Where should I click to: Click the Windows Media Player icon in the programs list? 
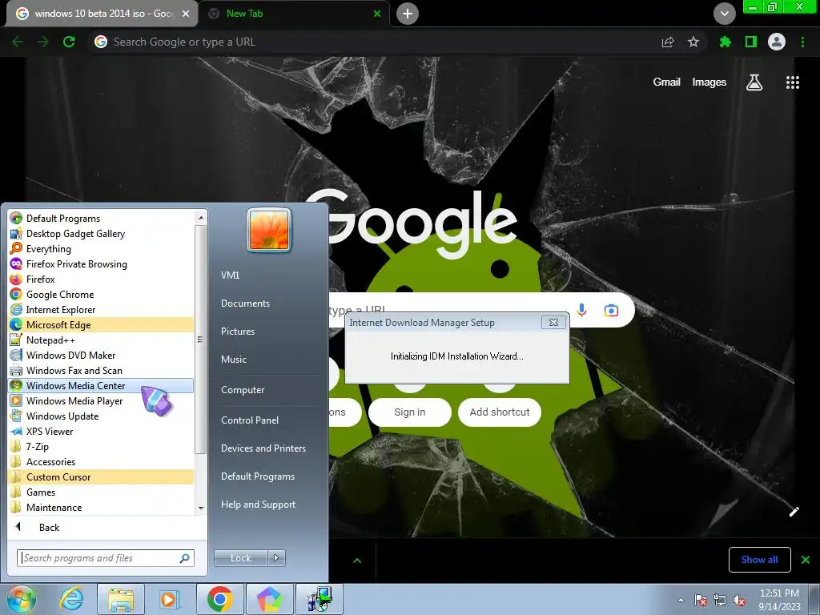coord(16,400)
